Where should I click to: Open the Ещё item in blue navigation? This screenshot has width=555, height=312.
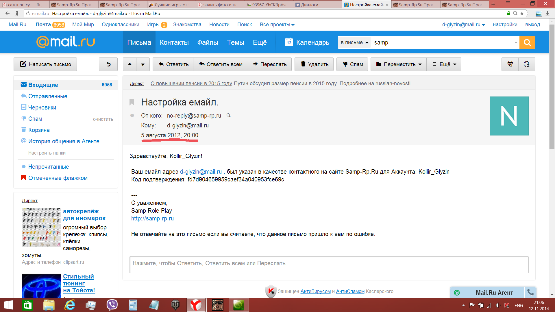point(260,42)
